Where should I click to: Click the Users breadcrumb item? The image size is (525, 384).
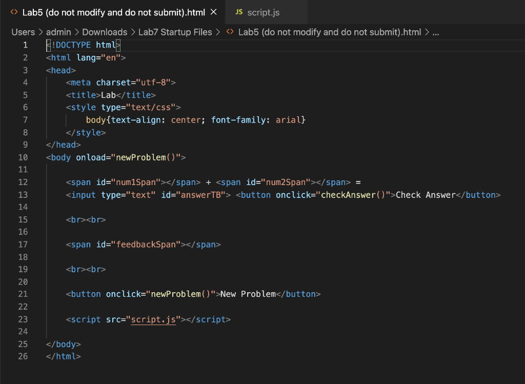[23, 32]
